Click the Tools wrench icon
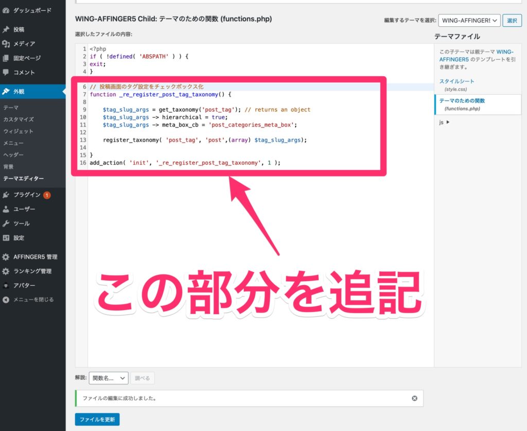This screenshot has height=431, width=527. [x=6, y=223]
